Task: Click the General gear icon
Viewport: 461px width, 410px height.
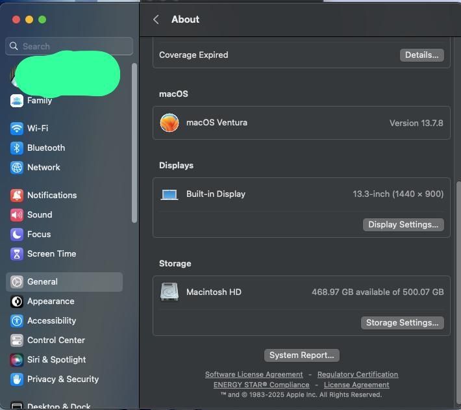Action: [x=17, y=282]
